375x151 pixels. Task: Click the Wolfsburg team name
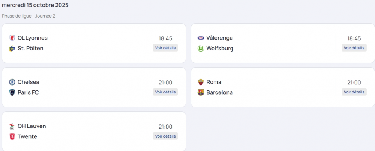tap(220, 48)
